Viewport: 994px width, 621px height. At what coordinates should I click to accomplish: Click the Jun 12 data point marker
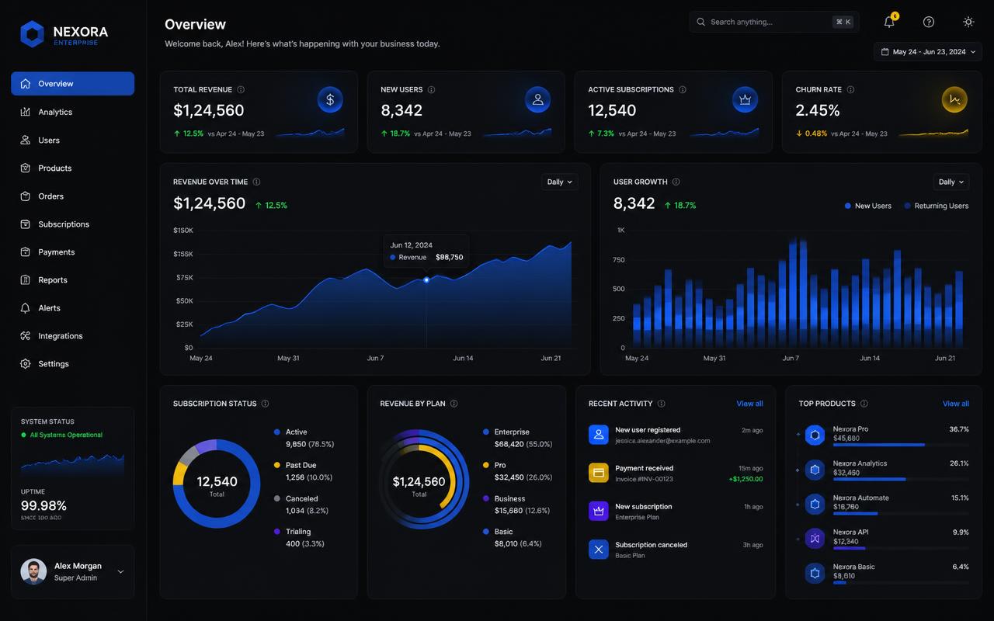pyautogui.click(x=426, y=279)
